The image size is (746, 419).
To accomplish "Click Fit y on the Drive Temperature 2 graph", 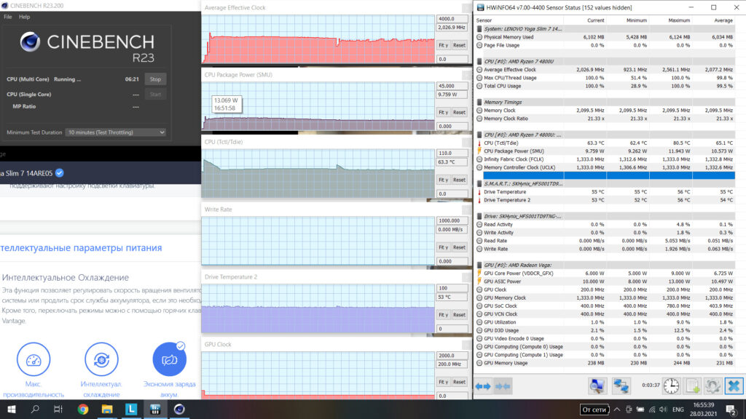I will click(444, 314).
